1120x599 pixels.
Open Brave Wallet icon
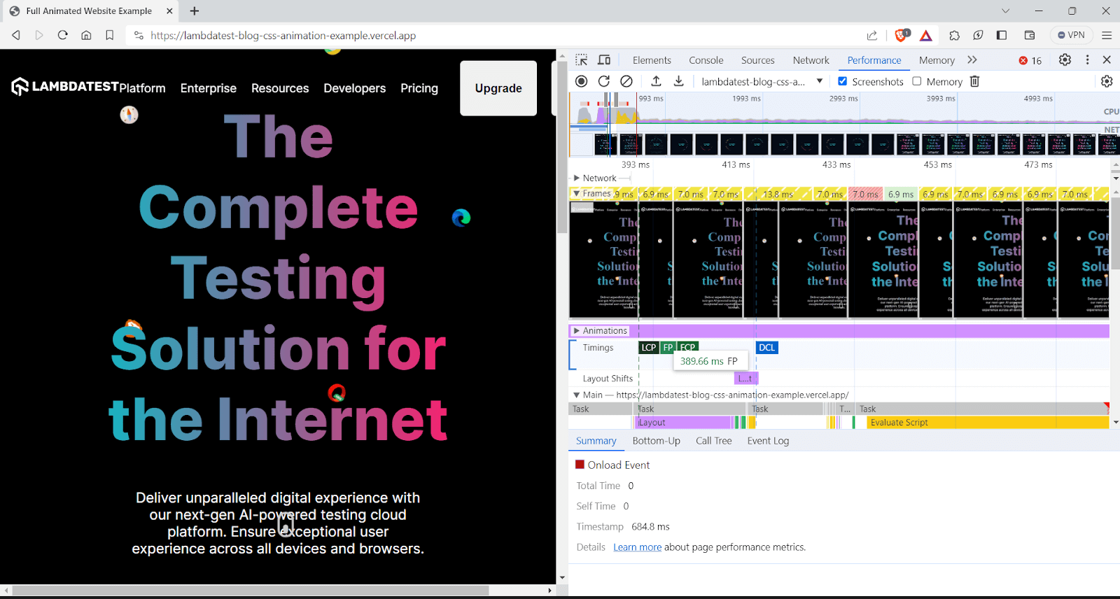coord(1030,35)
